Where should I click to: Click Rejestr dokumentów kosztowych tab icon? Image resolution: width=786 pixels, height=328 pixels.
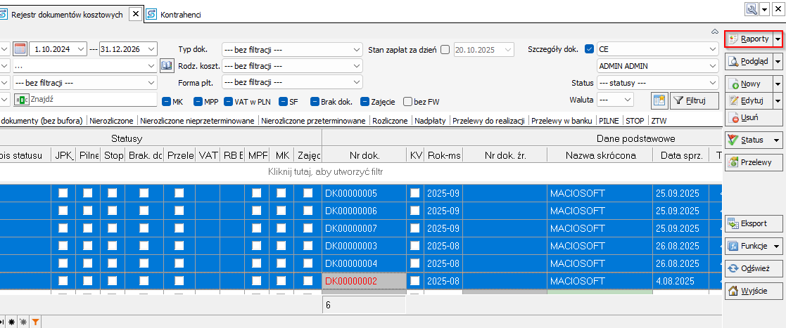(4, 15)
